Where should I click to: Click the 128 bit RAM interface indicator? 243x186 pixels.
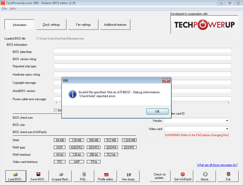(x=77, y=154)
